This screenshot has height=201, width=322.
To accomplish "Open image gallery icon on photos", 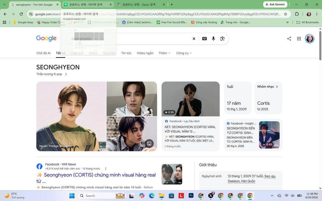I will (x=149, y=144).
